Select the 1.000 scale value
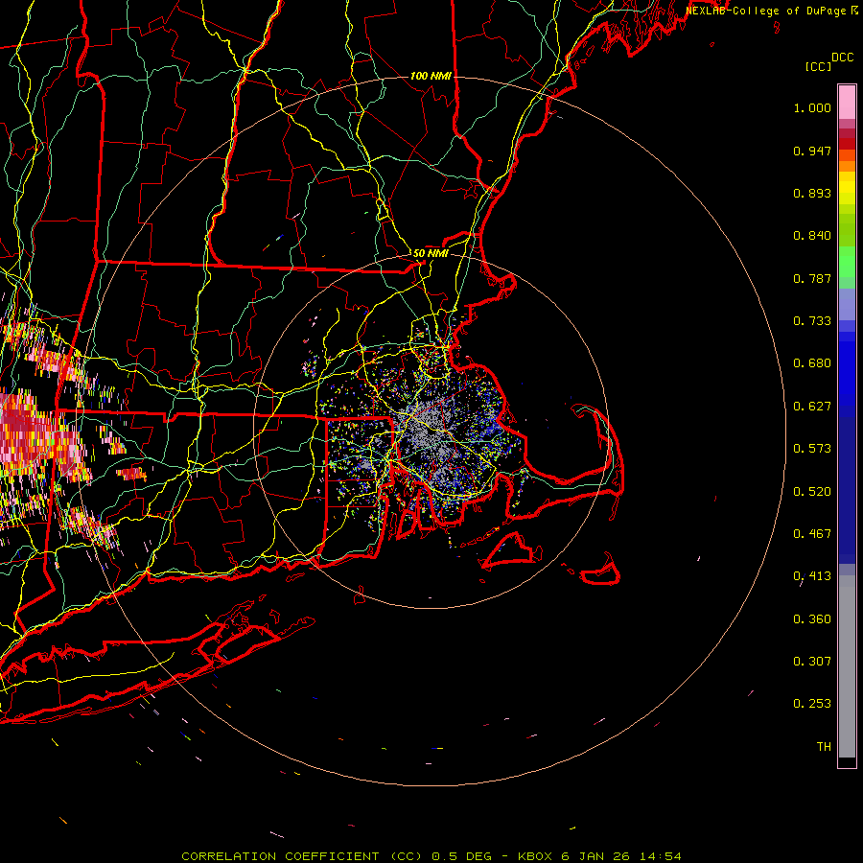This screenshot has width=863, height=863. coord(812,107)
